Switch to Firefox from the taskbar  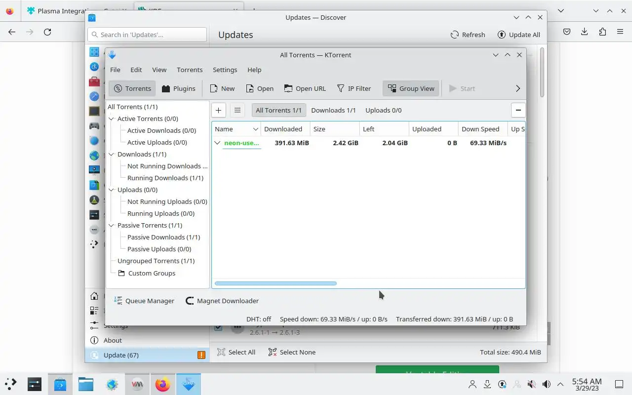(x=162, y=384)
